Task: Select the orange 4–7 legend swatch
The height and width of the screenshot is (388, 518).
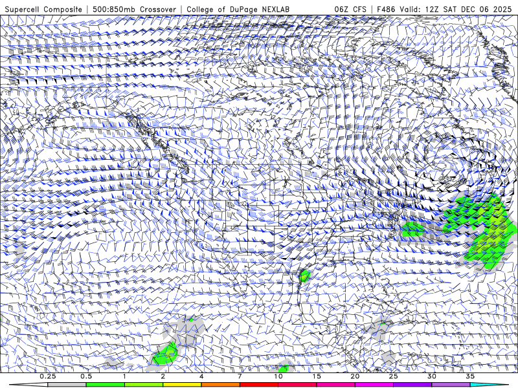Action: (220, 385)
